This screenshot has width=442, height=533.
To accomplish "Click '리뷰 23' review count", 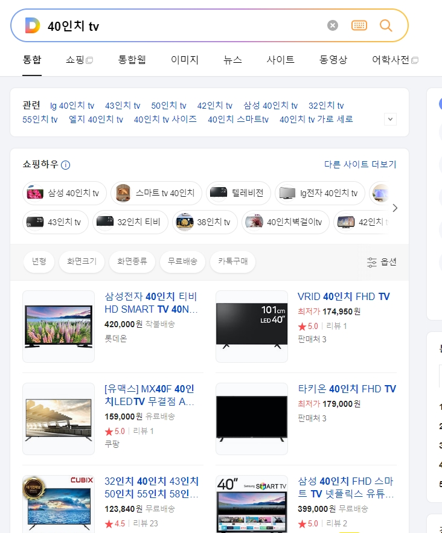I will tap(146, 523).
